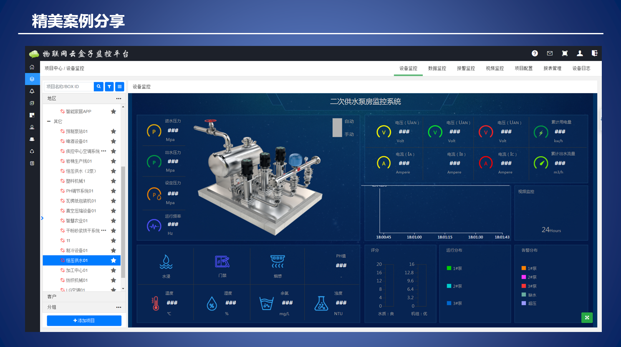Image resolution: width=621 pixels, height=347 pixels.
Task: Select 啤酒设备01 in the project list
Action: click(x=77, y=142)
